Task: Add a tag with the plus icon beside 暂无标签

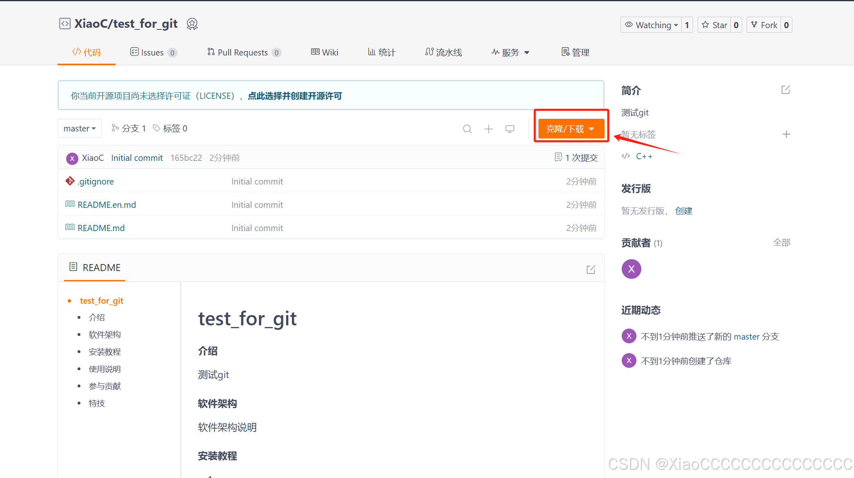Action: tap(786, 134)
